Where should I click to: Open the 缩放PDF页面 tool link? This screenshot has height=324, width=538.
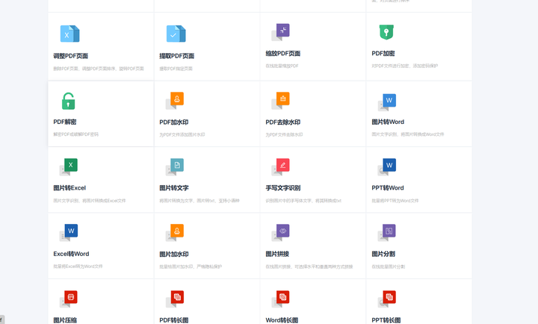coord(282,54)
